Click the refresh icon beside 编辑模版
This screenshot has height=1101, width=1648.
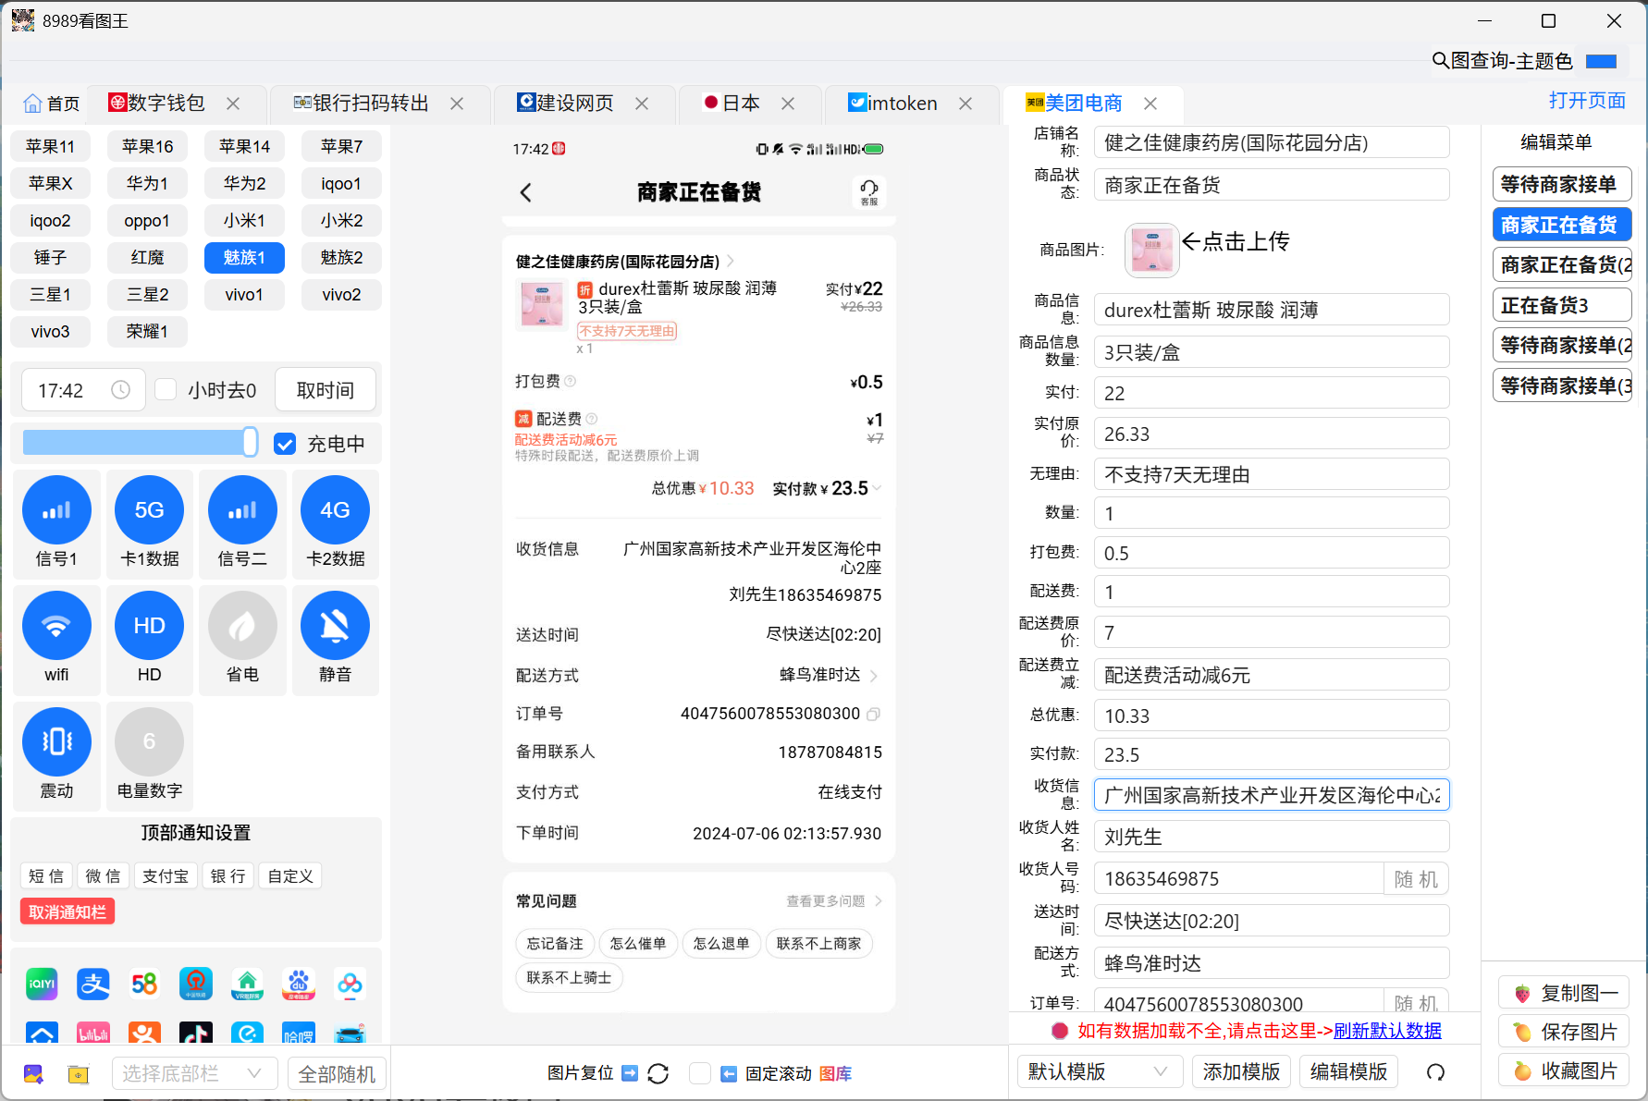pyautogui.click(x=1435, y=1072)
